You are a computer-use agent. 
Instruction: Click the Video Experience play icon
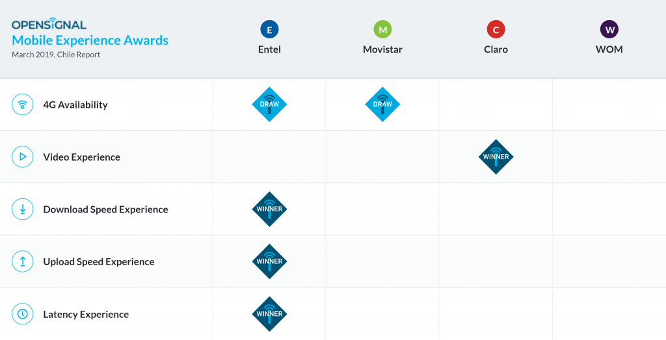point(23,157)
